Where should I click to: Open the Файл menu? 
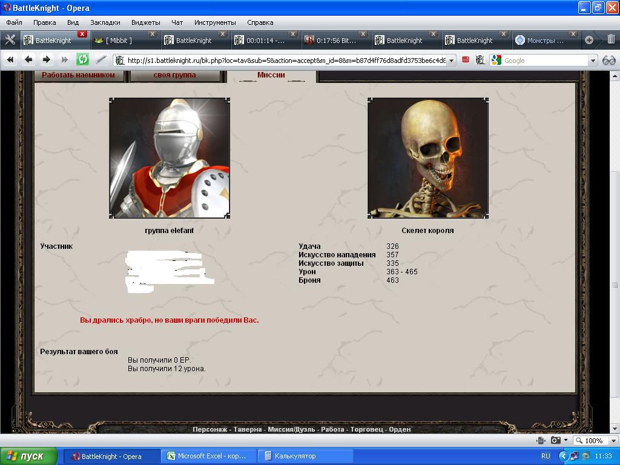click(15, 22)
